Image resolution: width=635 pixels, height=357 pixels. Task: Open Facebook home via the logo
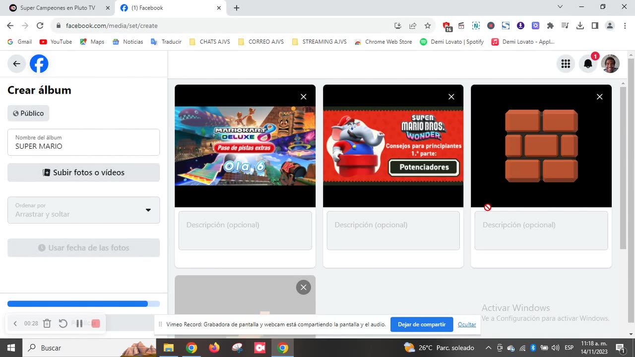39,63
